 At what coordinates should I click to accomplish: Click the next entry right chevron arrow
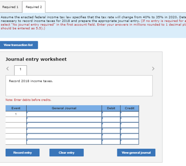[153, 69]
